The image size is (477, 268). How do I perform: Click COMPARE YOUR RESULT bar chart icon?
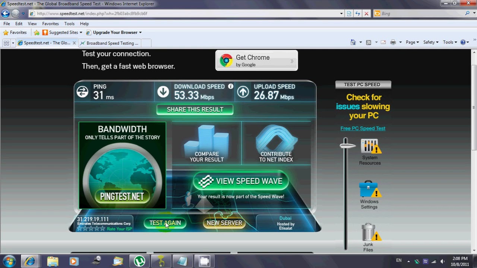pos(207,143)
